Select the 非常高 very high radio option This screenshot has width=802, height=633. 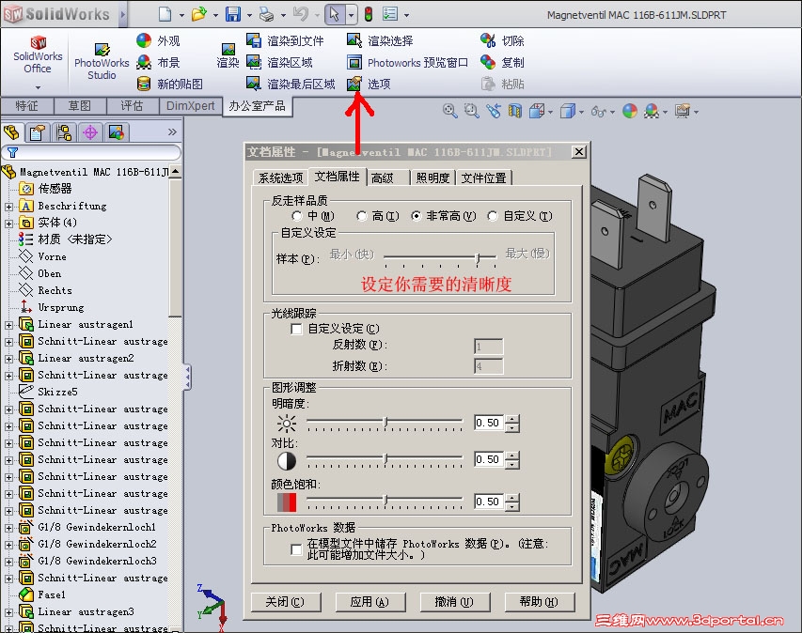[417, 216]
